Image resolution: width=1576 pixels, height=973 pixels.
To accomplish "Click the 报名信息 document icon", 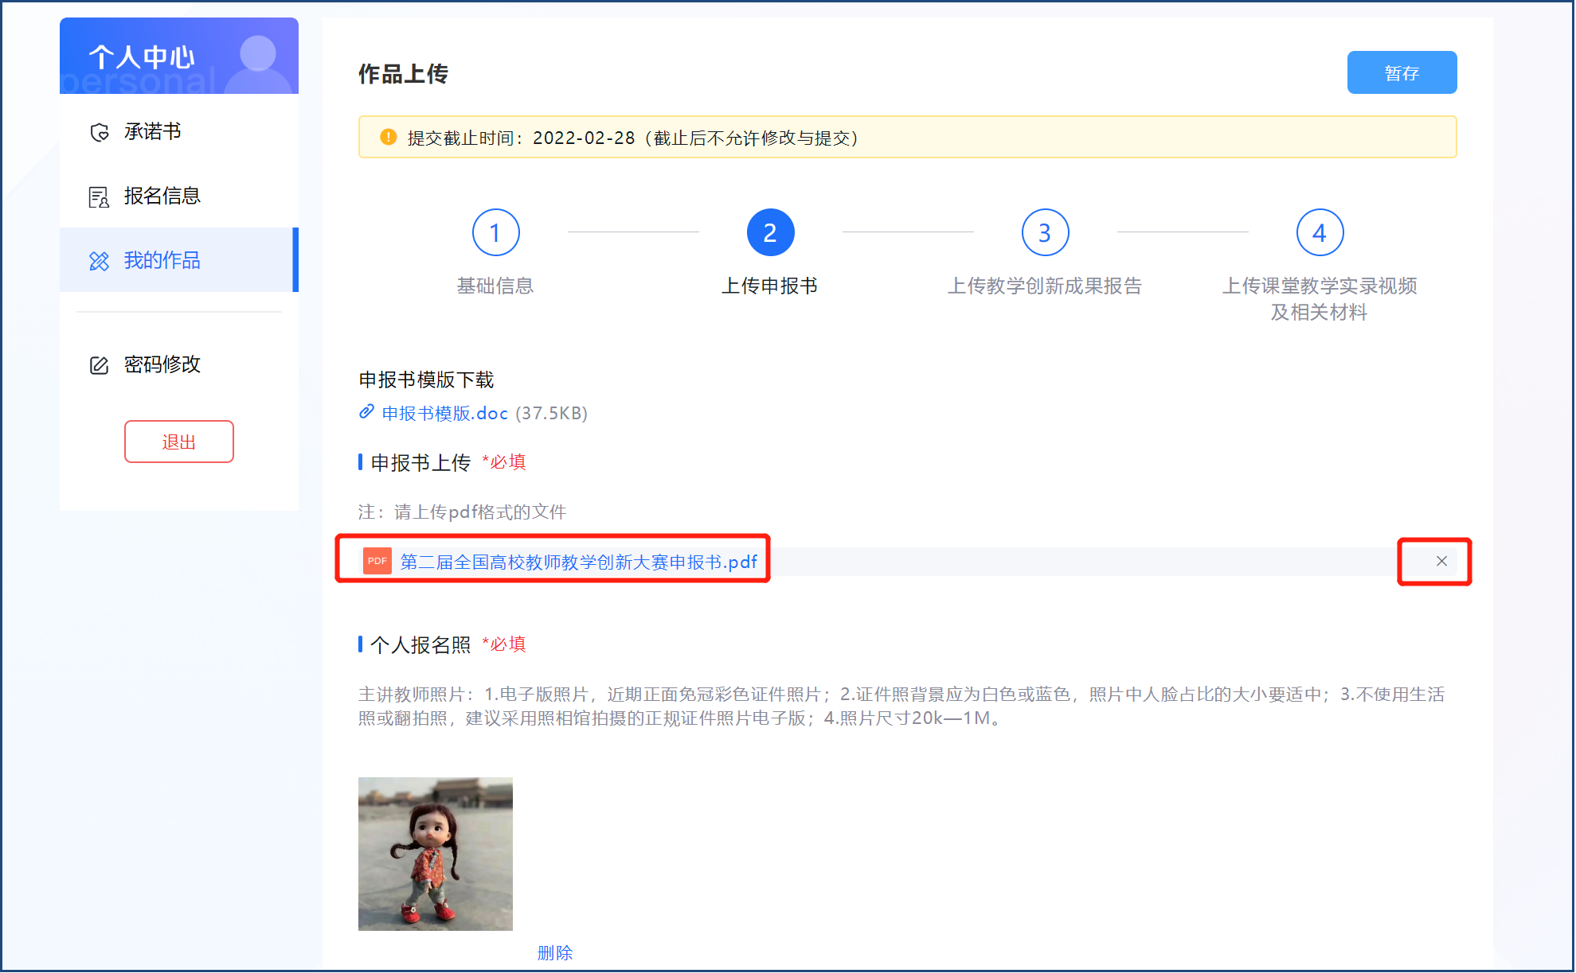I will pos(98,195).
